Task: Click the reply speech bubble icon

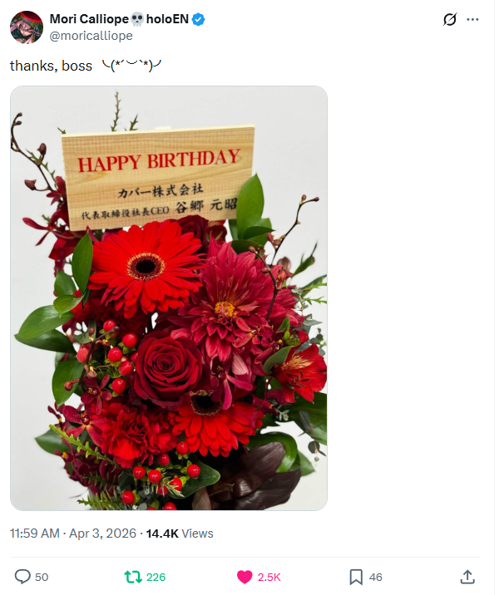Action: 22,577
